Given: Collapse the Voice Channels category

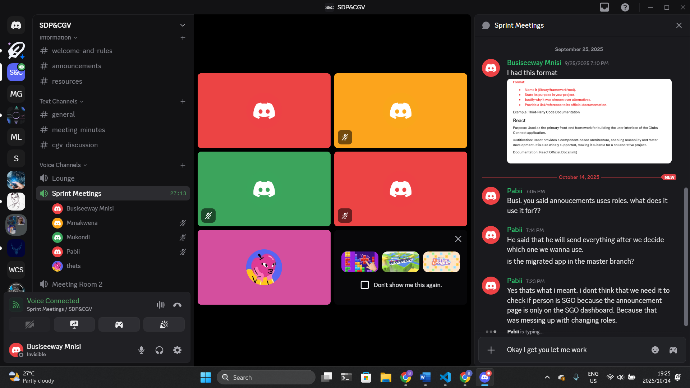Looking at the screenshot, I should [63, 165].
